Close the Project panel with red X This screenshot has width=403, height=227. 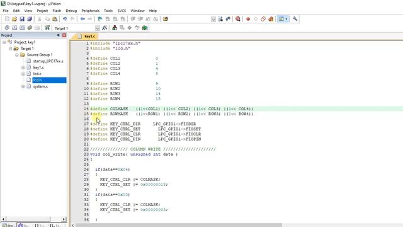click(x=64, y=35)
